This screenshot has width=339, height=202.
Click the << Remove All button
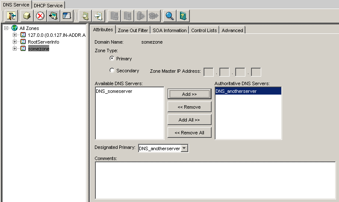[x=189, y=133]
